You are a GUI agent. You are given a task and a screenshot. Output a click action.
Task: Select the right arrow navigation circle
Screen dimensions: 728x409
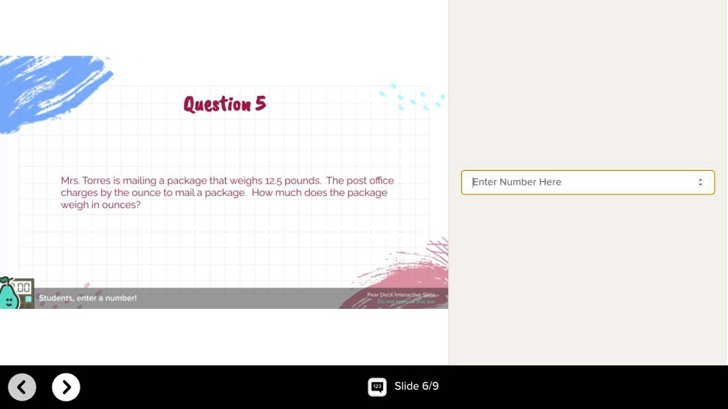pos(65,387)
